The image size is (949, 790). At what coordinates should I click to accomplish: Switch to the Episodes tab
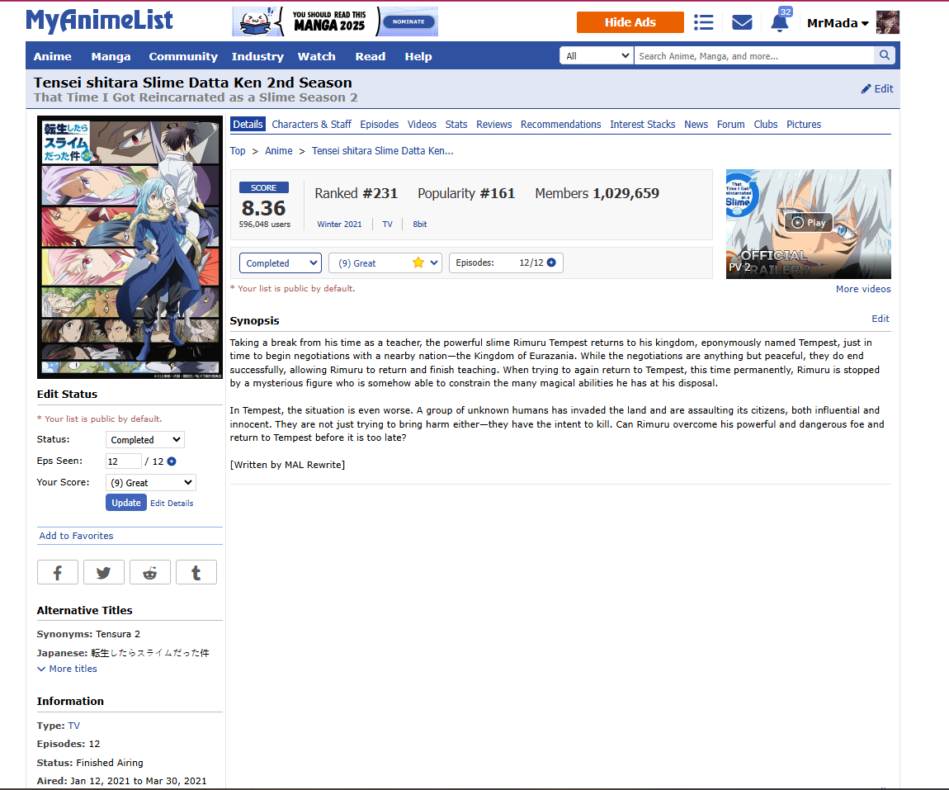pos(380,124)
